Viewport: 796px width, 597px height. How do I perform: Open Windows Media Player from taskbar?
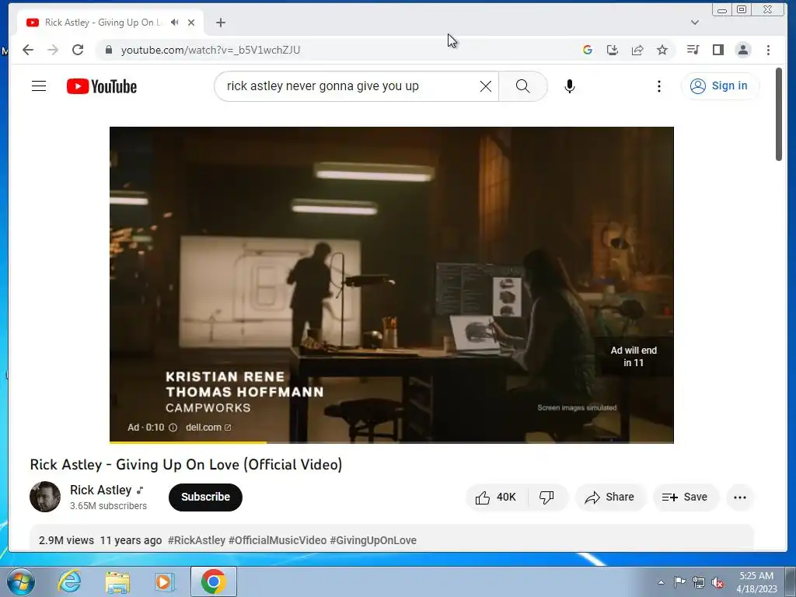point(165,581)
